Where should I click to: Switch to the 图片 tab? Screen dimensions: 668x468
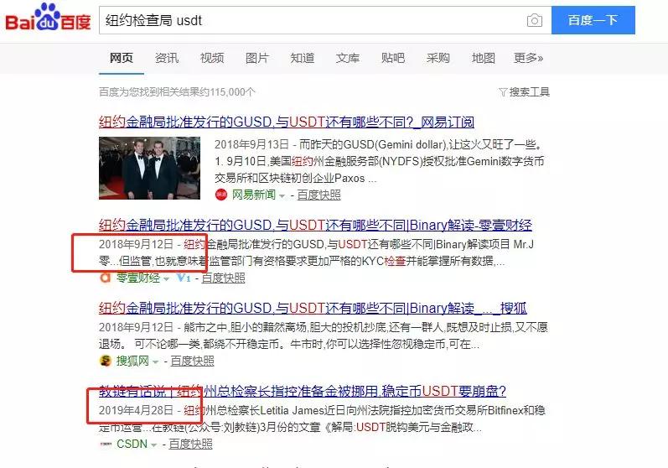click(256, 58)
